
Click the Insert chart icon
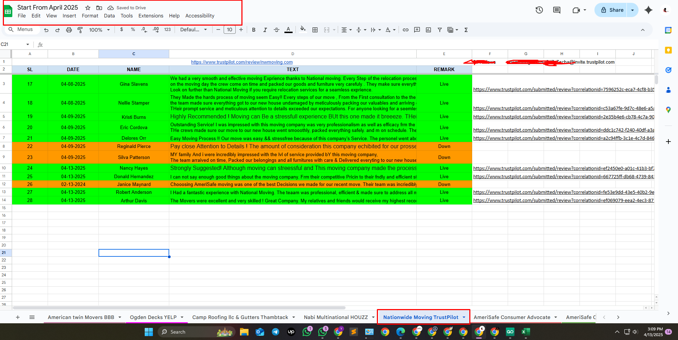tap(428, 30)
